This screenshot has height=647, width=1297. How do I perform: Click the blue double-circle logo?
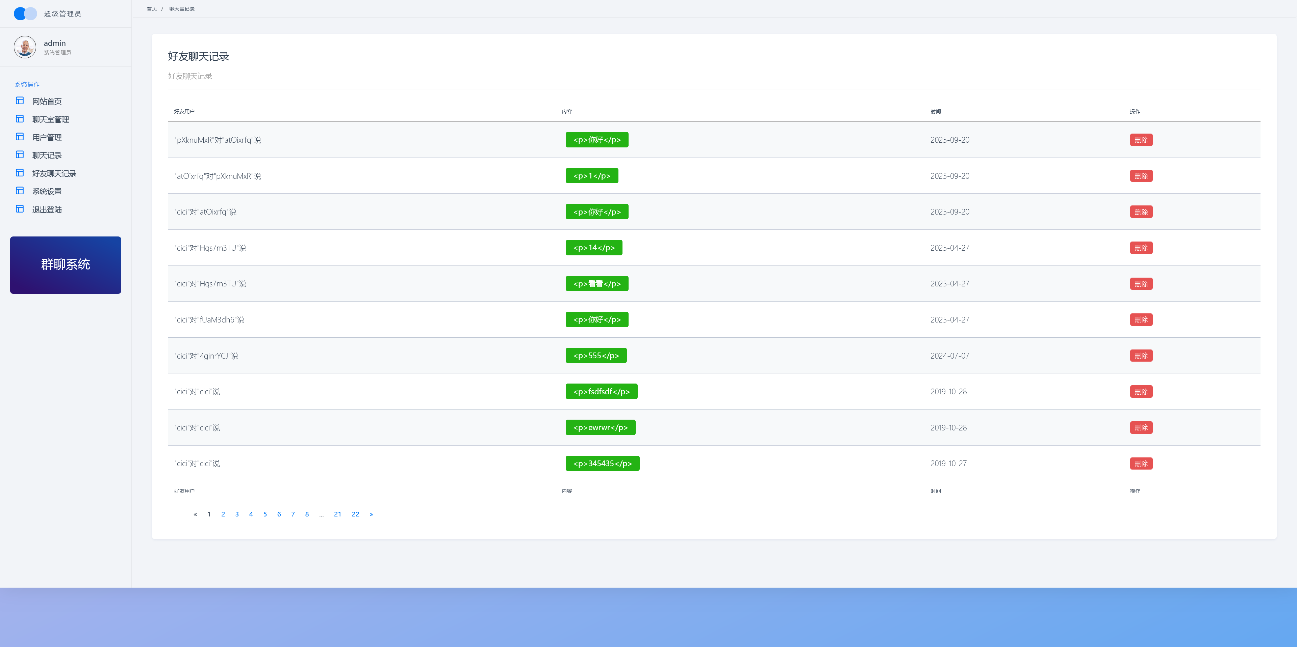(x=25, y=13)
